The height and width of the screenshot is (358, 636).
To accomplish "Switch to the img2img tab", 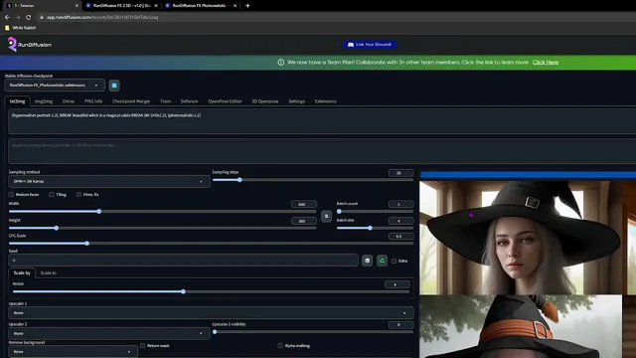I will [x=44, y=101].
